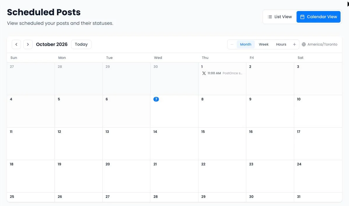Viewport: 349px width, 206px height.
Task: Click date number 20
Action: tap(108, 164)
